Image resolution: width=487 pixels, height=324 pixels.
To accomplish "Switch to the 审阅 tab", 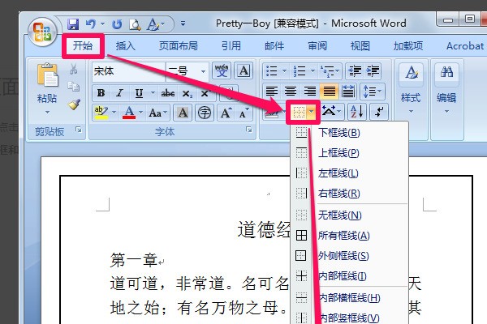I will coord(317,46).
